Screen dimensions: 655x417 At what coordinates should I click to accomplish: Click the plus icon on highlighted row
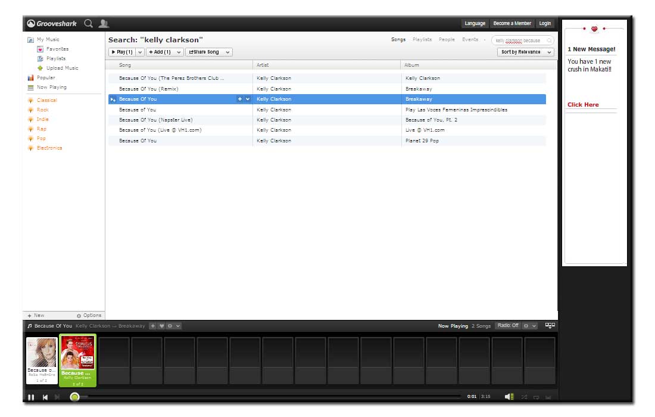click(x=240, y=99)
